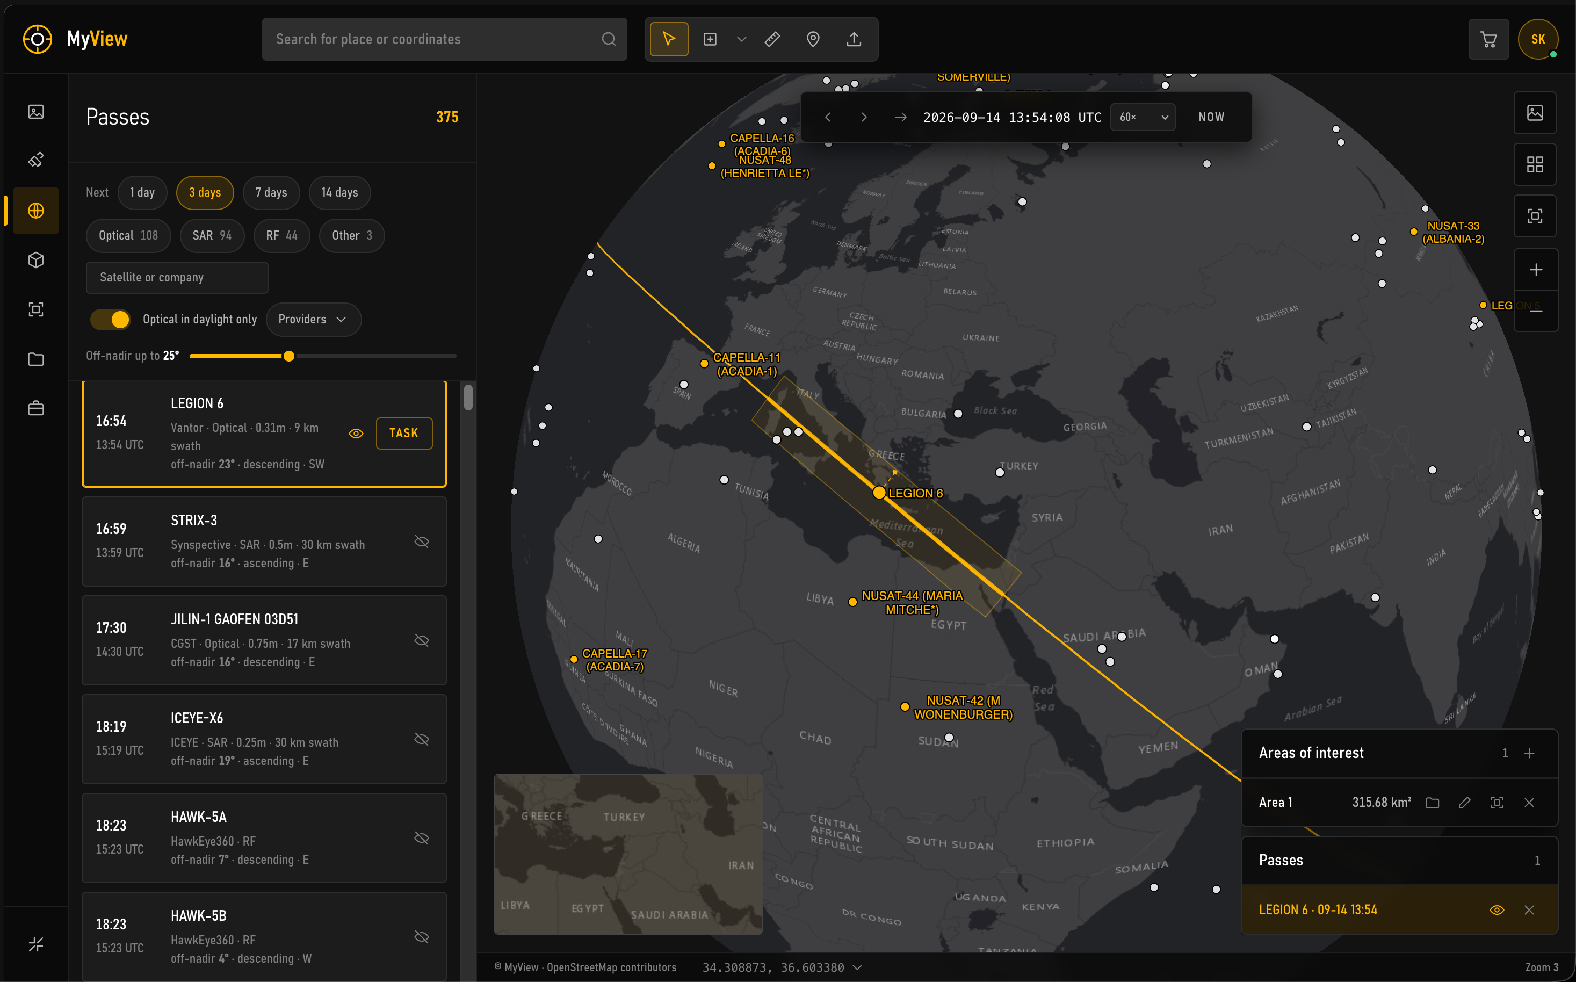Toggle LEGION 6 pass visibility eye
The width and height of the screenshot is (1576, 982).
pos(356,433)
